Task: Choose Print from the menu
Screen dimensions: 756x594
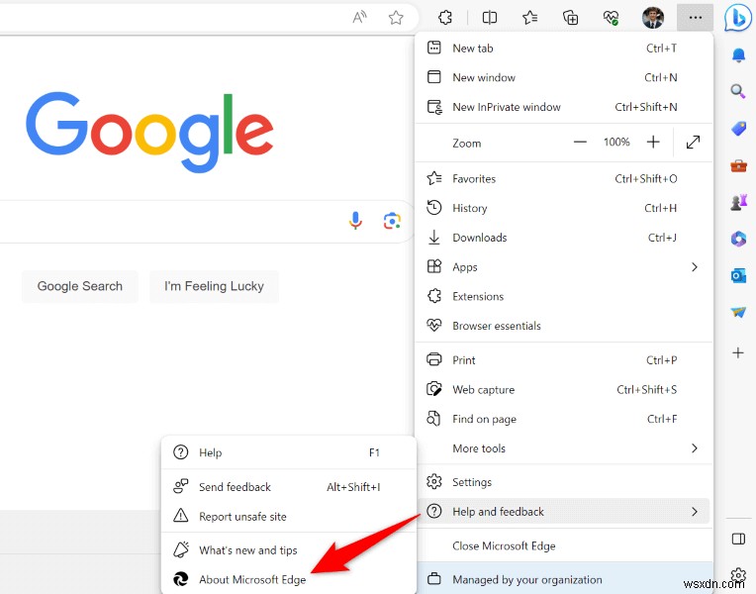Action: [x=564, y=360]
